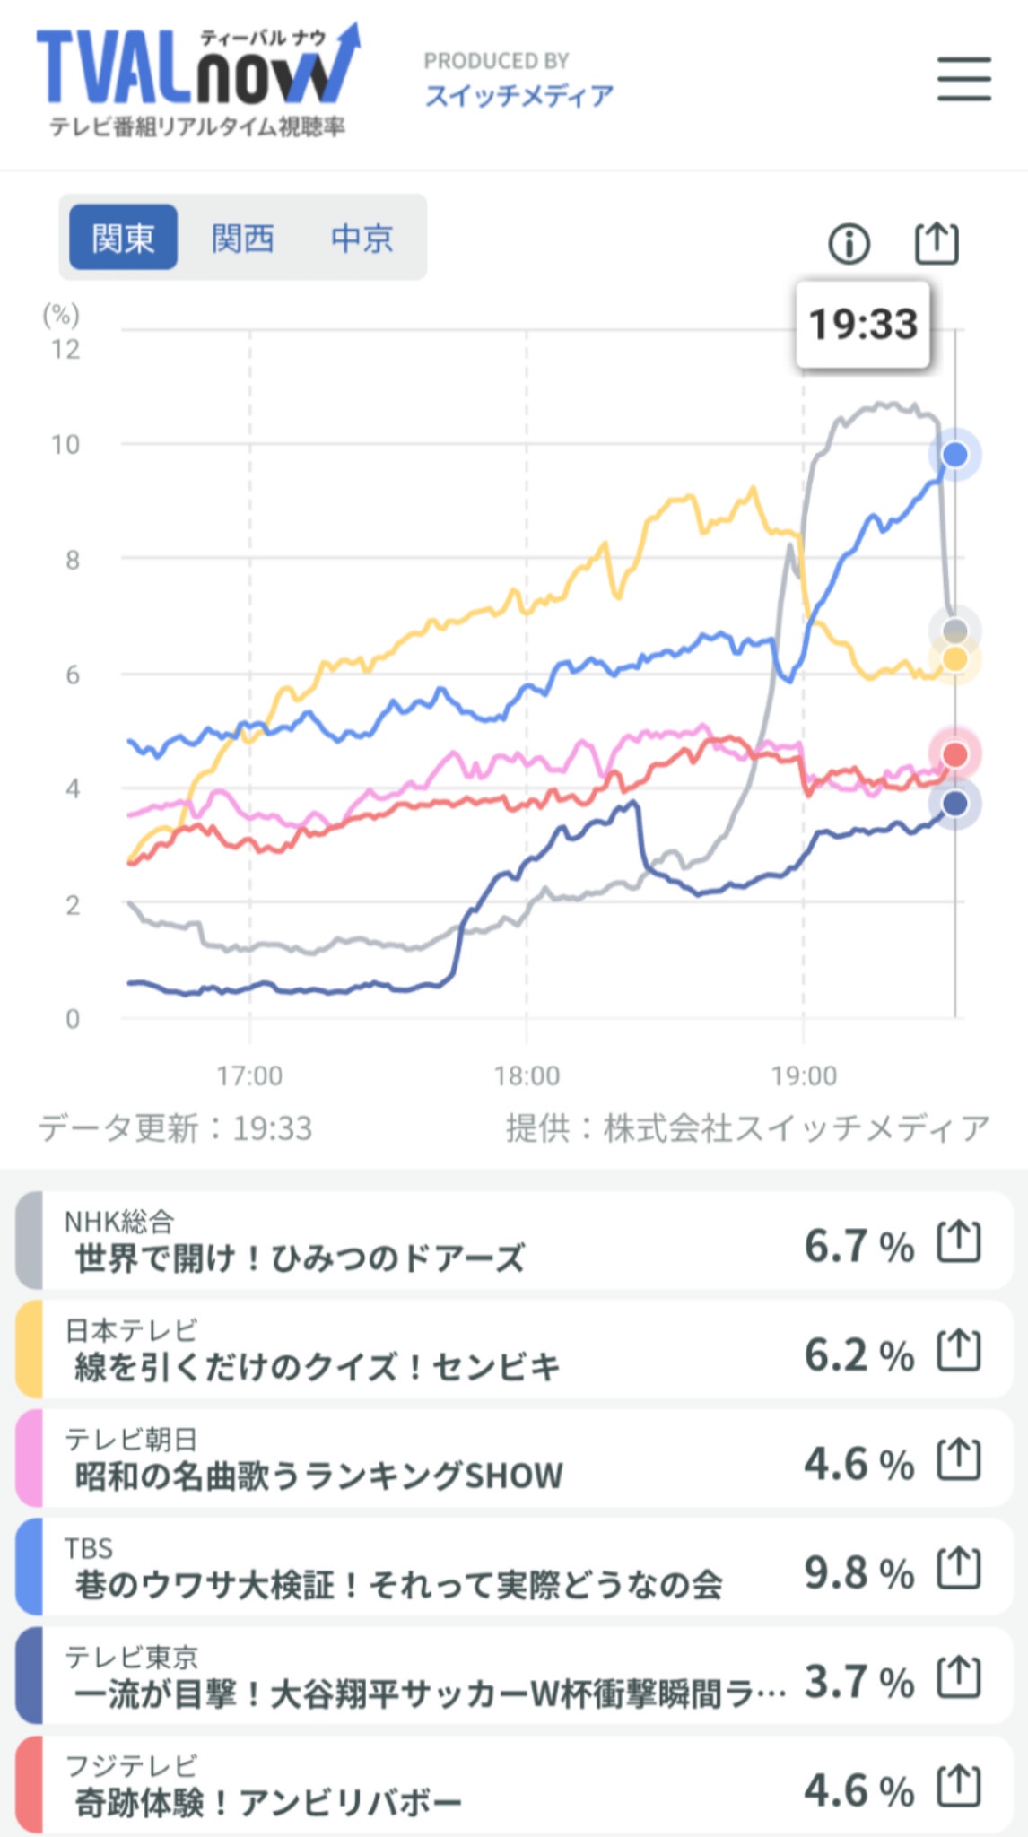Screen dimensions: 1028x1837
Task: Share the 日本テレビ program rating
Action: 959,1351
